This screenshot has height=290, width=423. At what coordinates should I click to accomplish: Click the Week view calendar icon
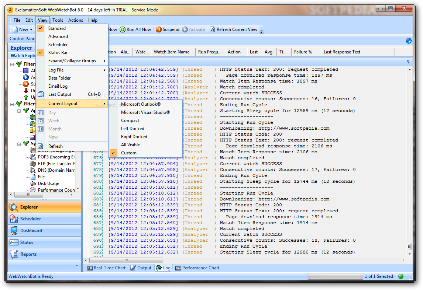coord(41,121)
